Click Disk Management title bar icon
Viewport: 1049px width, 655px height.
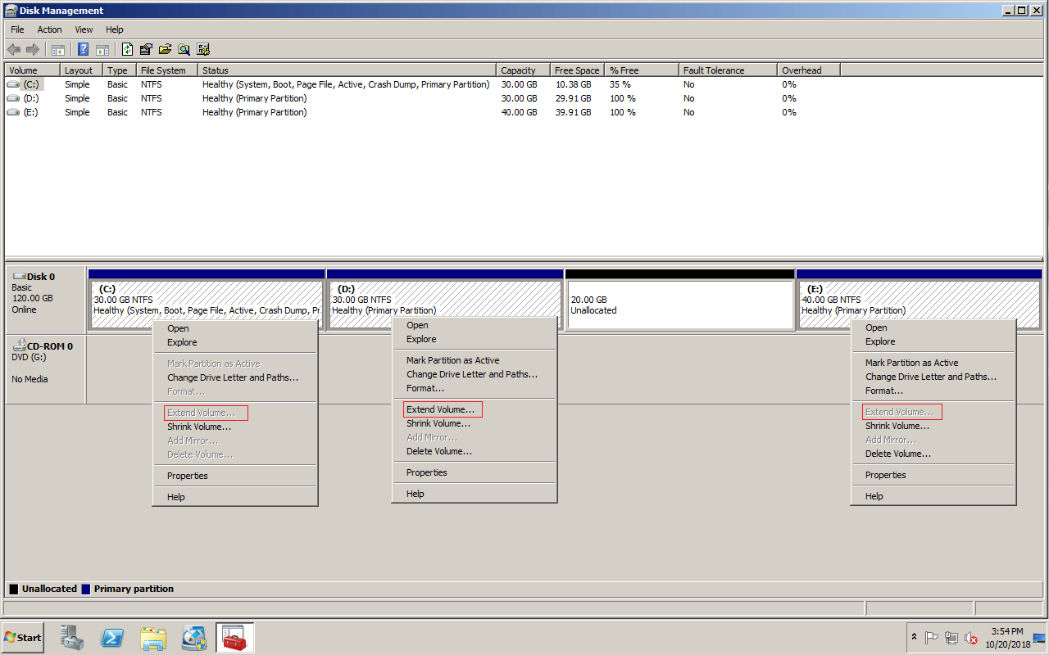tap(11, 11)
